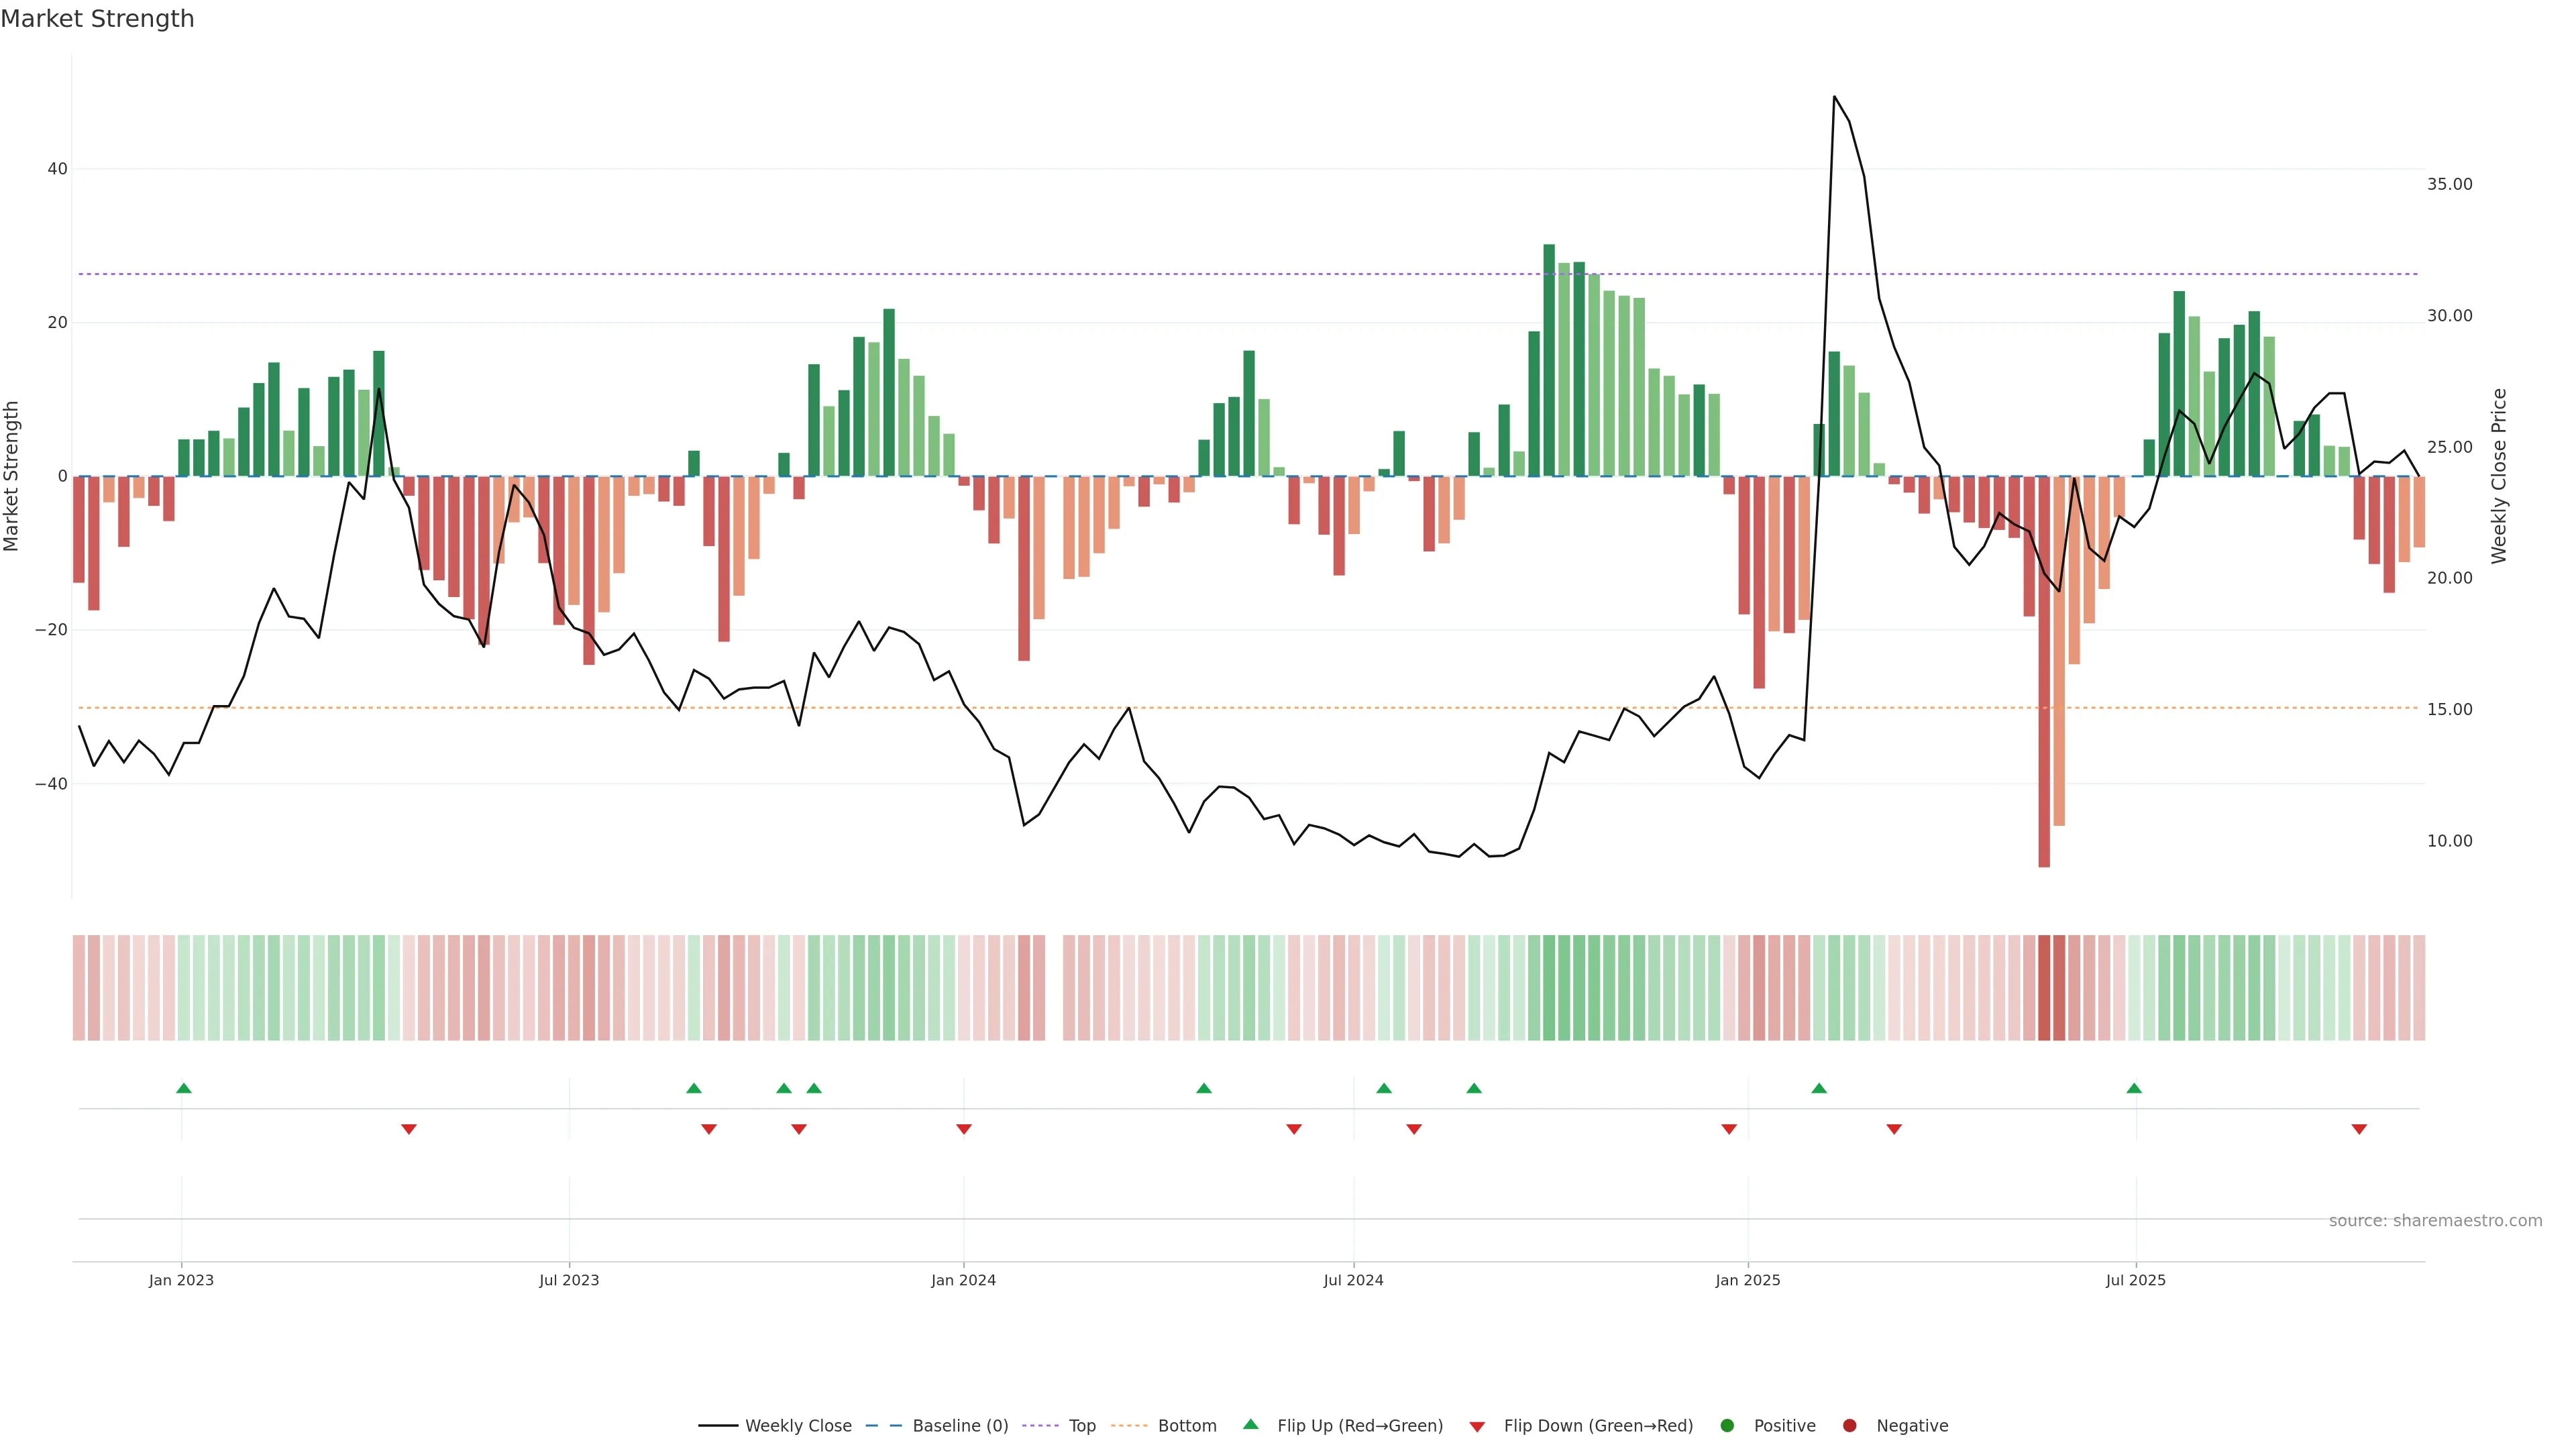Click the flip-up triangle at Jan 2023
The image size is (2576, 1449).
coord(184,1088)
